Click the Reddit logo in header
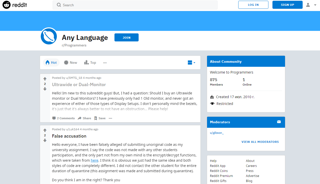 coord(15,5)
